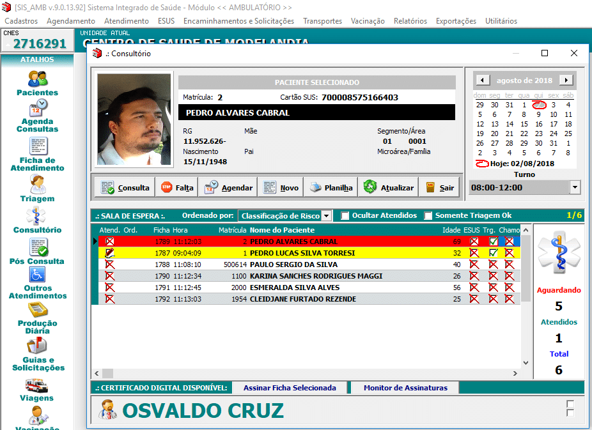Click the Consulta button

point(125,188)
